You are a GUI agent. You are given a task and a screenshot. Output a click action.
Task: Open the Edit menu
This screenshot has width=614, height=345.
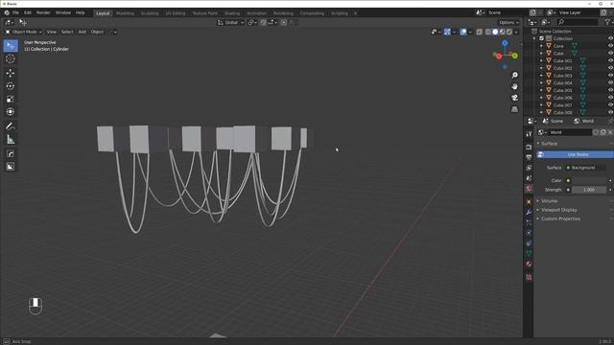click(x=28, y=12)
